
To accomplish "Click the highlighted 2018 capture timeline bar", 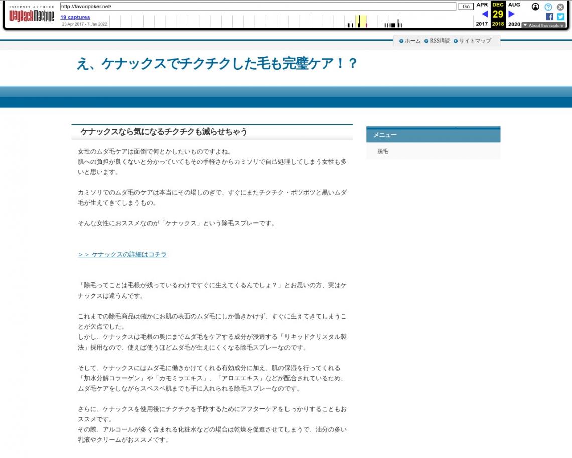I will (361, 21).
